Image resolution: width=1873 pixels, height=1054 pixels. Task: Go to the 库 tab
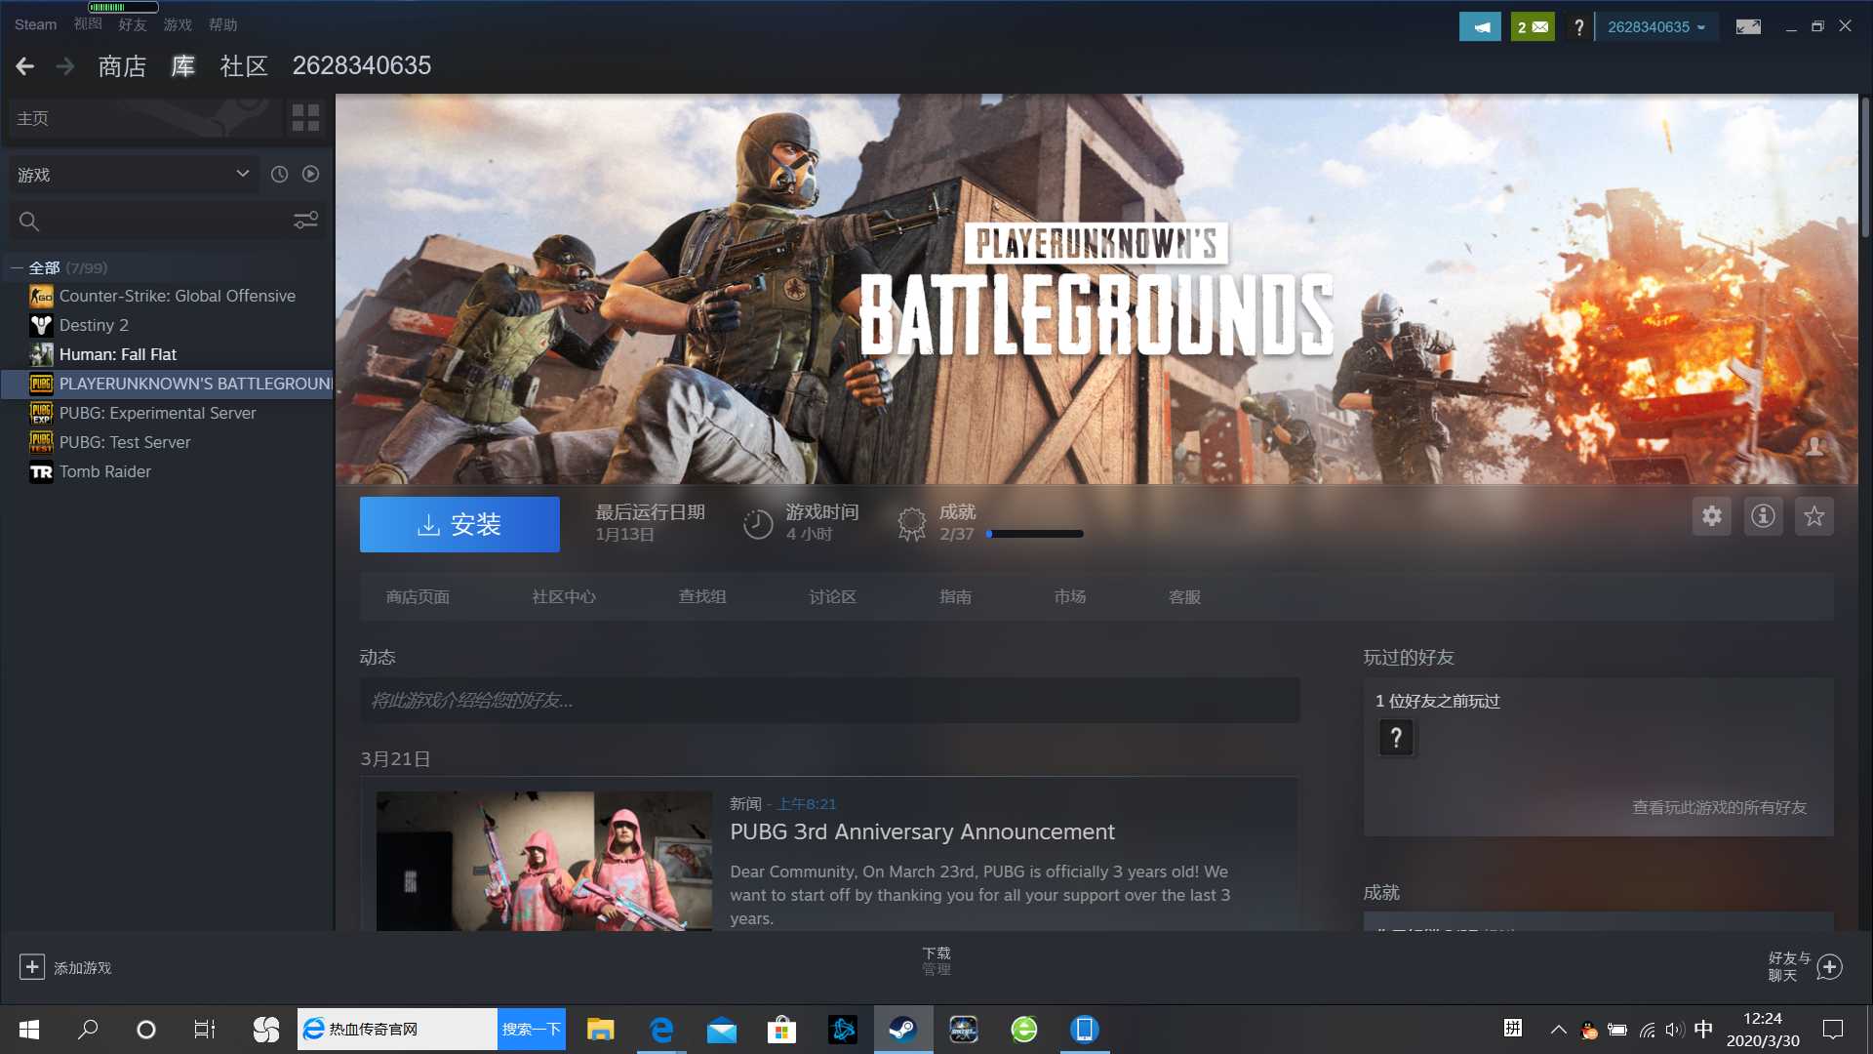coord(183,66)
